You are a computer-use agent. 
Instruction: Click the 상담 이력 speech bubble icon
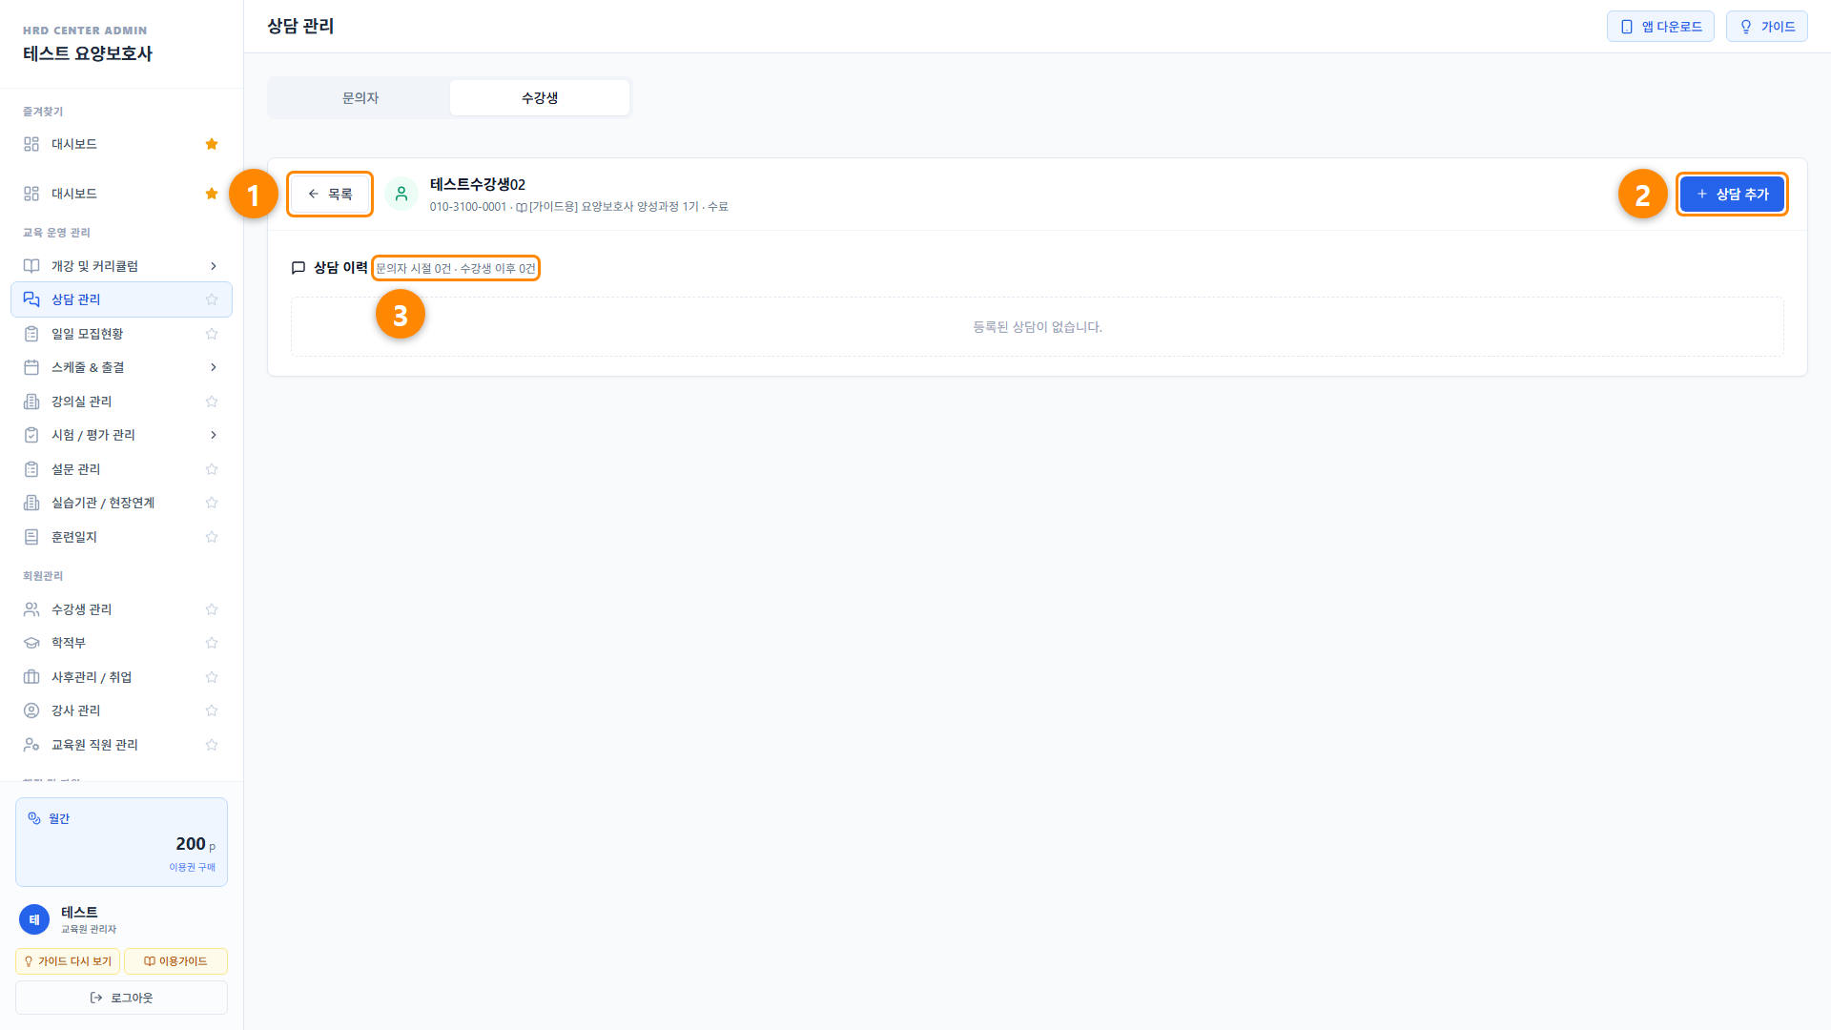(298, 268)
